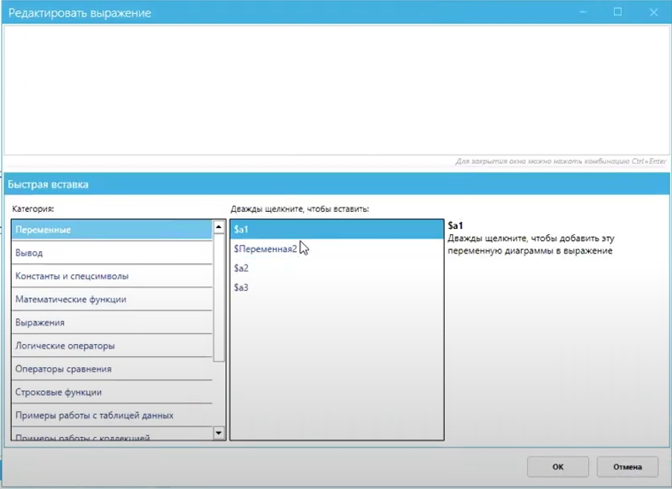
Task: Select Операторы сравнения category
Action: tap(111, 369)
